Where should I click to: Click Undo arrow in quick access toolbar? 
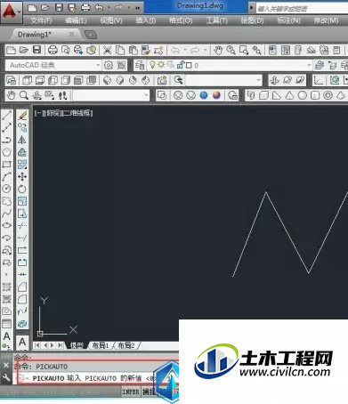(x=99, y=7)
